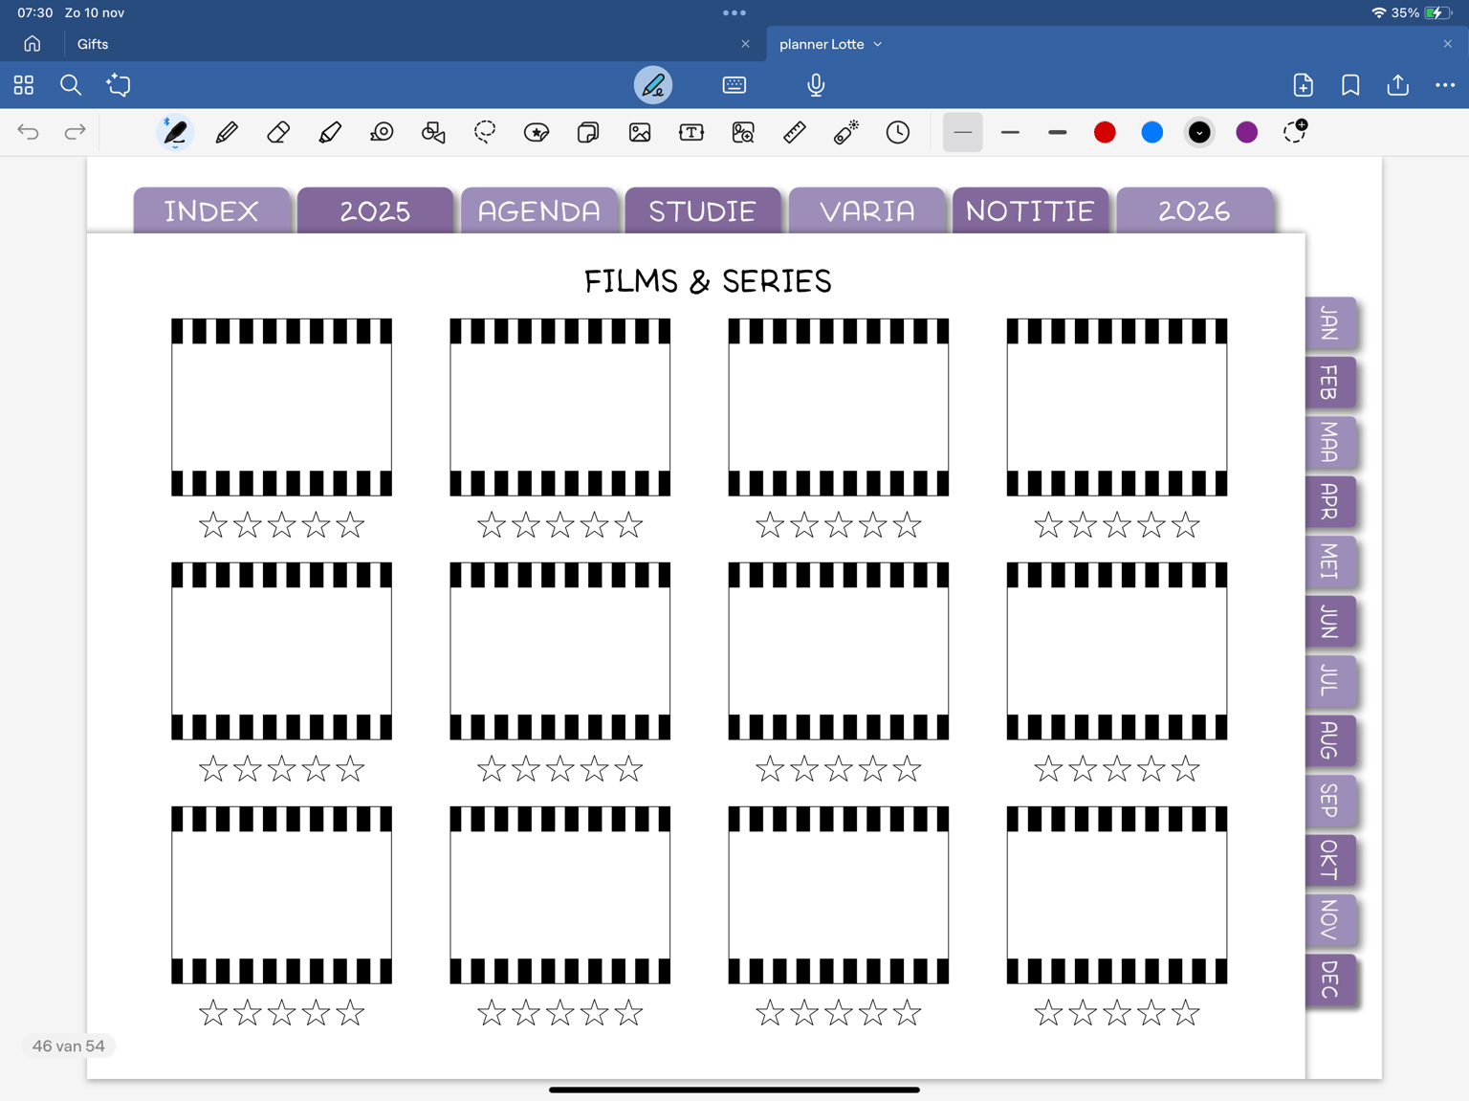Open the selected black color options
This screenshot has width=1469, height=1101.
click(x=1199, y=132)
